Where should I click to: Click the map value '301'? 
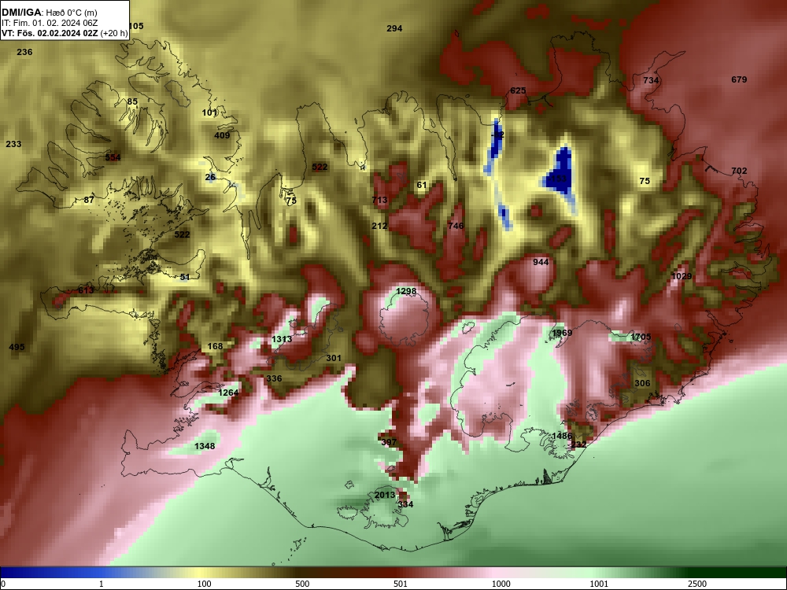333,358
